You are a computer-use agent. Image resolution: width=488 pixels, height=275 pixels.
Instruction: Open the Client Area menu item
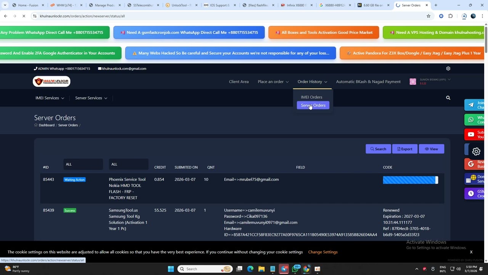click(x=239, y=82)
